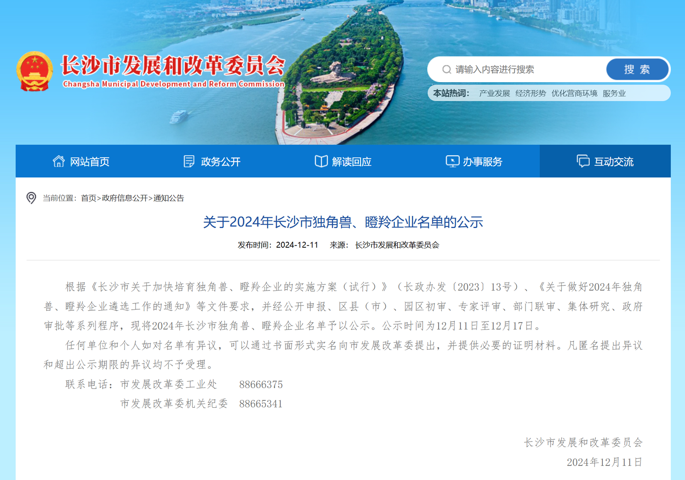Viewport: 685px width, 480px height.
Task: Open the 政务公开 navigation tab
Action: coord(220,162)
